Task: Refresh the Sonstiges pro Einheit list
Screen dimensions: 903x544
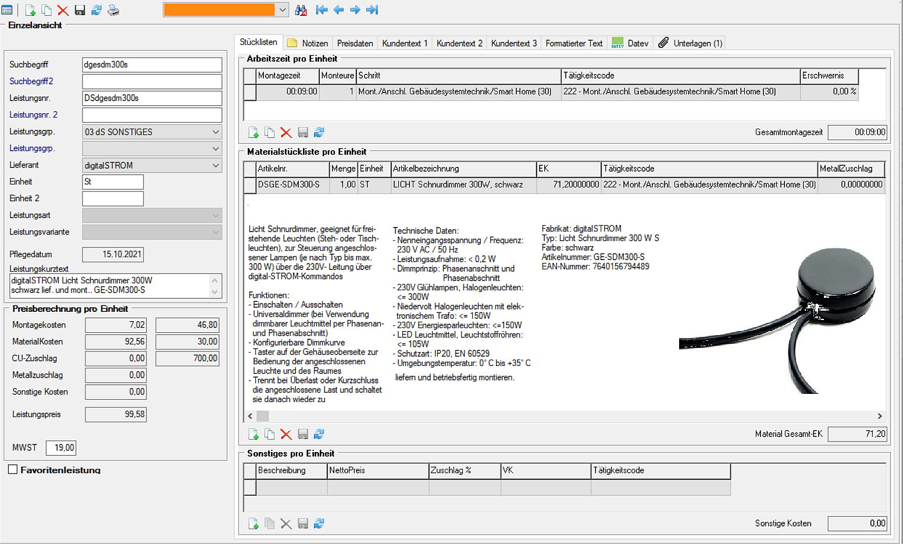Action: pyautogui.click(x=319, y=524)
